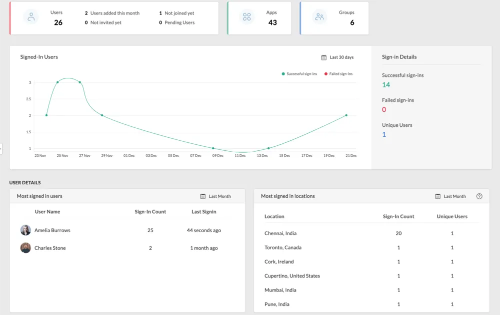This screenshot has width=500, height=315.
Task: Click the Users icon in summary card
Action: pyautogui.click(x=31, y=17)
